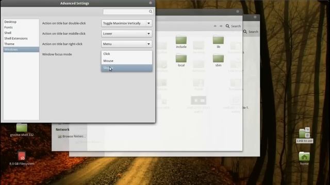The width and height of the screenshot is (330, 185).
Task: Close the rear file manager window
Action: point(255,17)
